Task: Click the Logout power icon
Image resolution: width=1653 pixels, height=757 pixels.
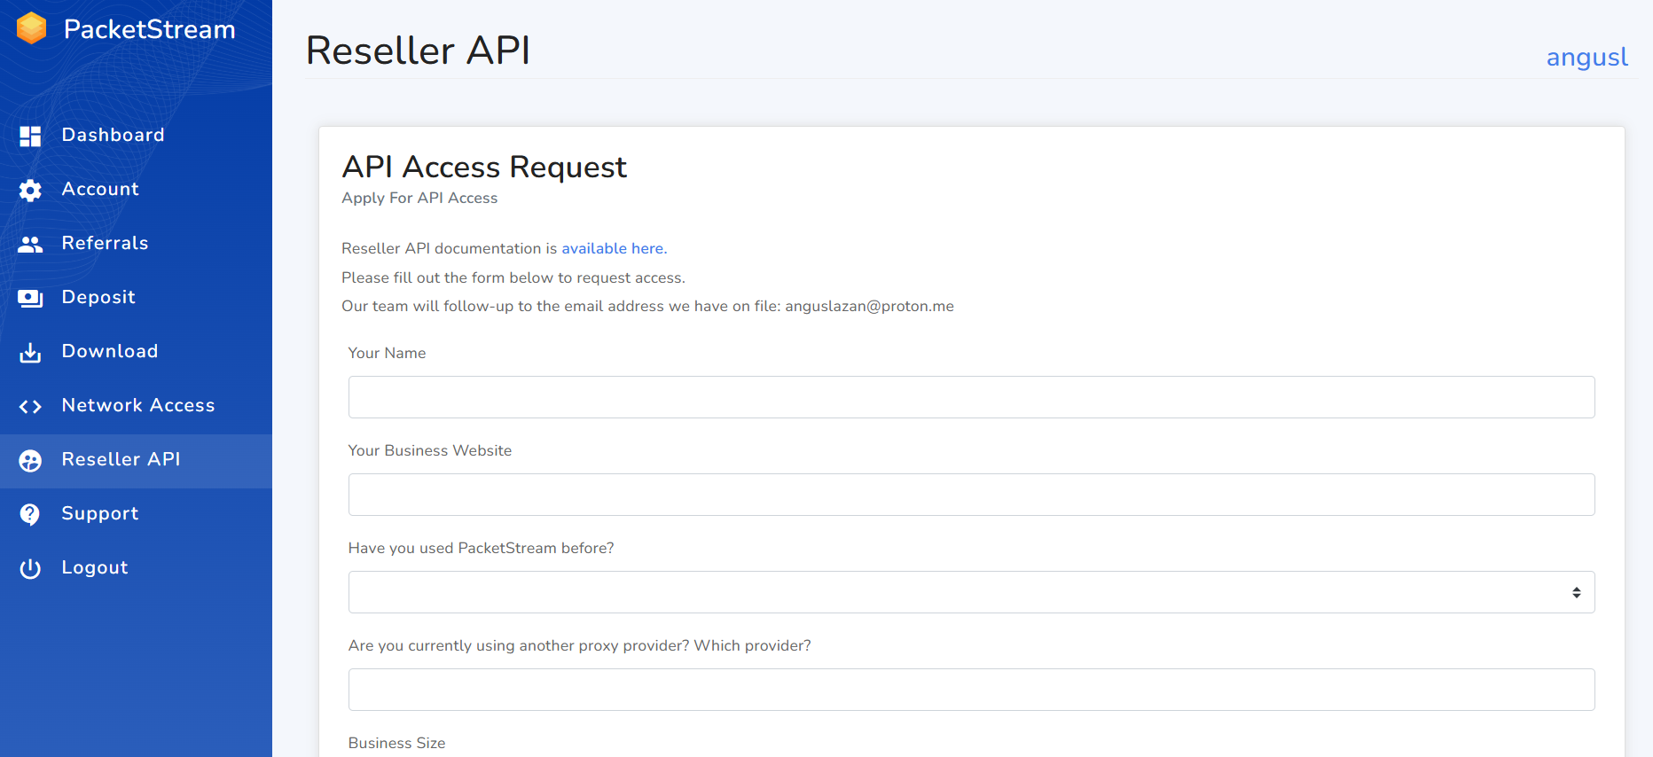Action: pyautogui.click(x=30, y=568)
